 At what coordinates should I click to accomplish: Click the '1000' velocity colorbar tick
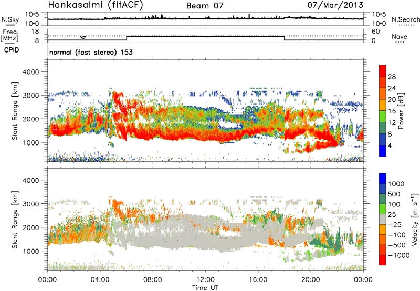(396, 184)
